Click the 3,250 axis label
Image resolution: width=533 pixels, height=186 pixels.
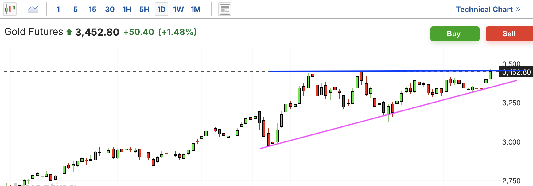tap(511, 103)
